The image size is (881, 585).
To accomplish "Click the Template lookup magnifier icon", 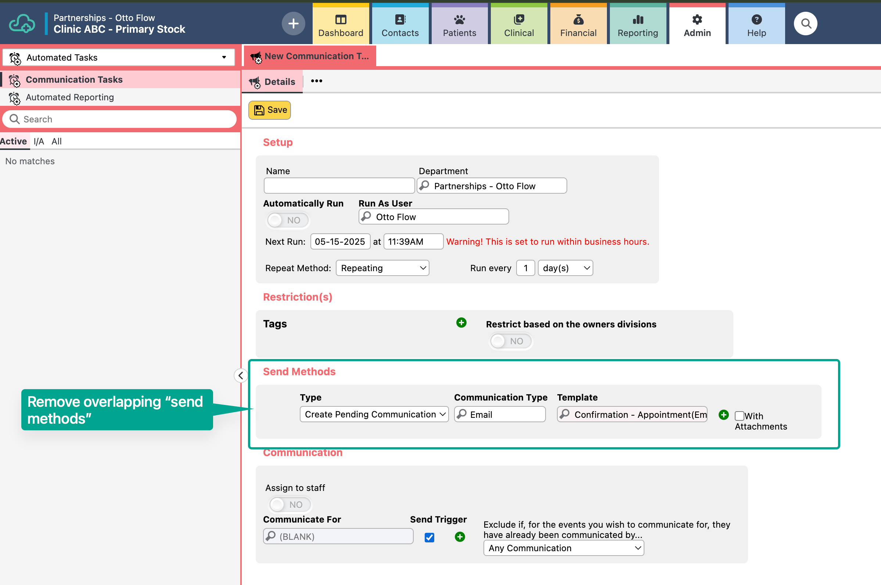I will point(565,414).
